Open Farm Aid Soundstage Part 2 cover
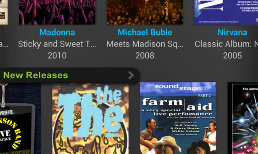This screenshot has width=258, height=154. coord(178,118)
